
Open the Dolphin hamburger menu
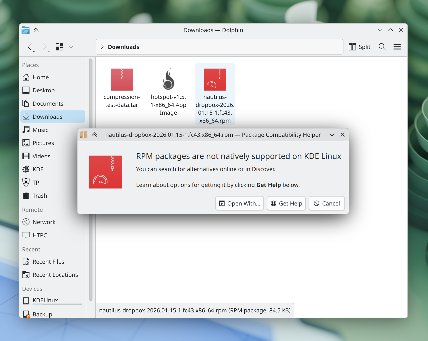point(397,47)
